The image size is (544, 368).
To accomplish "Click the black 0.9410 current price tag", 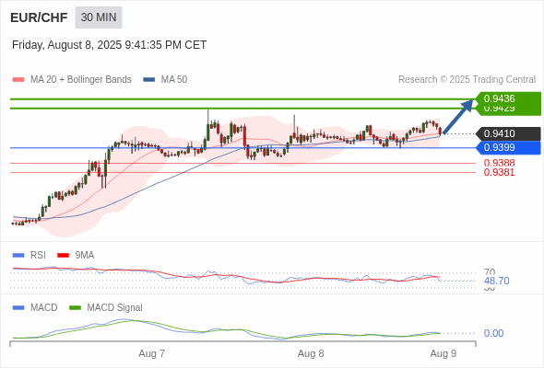I will 508,133.
